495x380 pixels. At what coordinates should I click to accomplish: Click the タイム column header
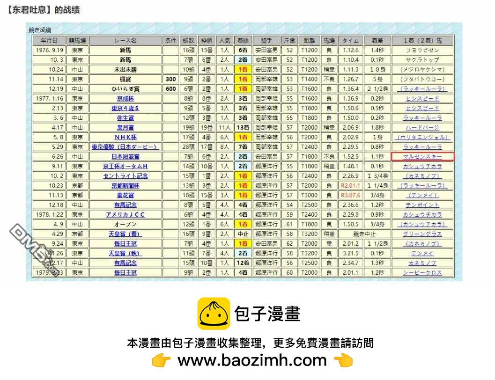click(351, 40)
